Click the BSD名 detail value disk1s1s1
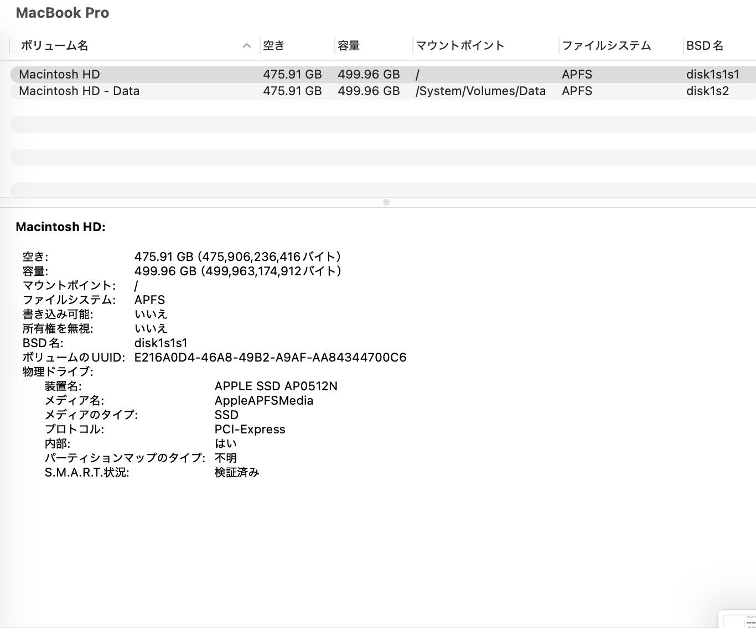 (160, 343)
